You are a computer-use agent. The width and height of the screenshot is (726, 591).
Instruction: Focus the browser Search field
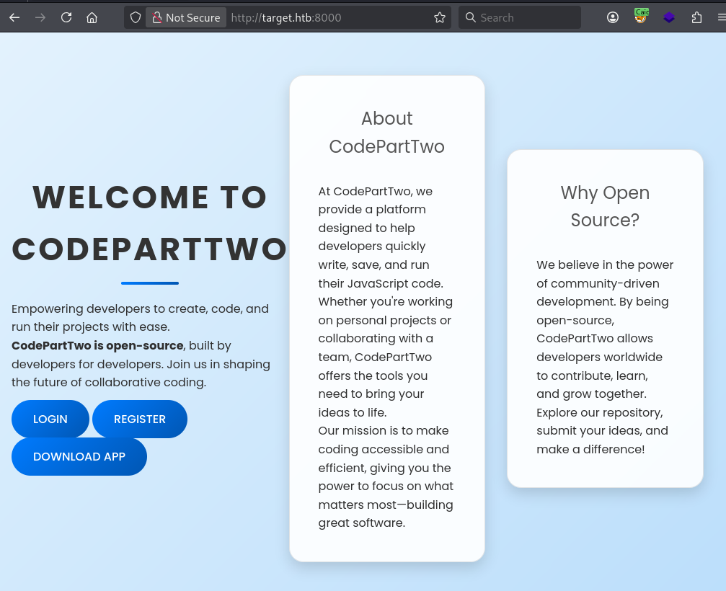(x=526, y=17)
